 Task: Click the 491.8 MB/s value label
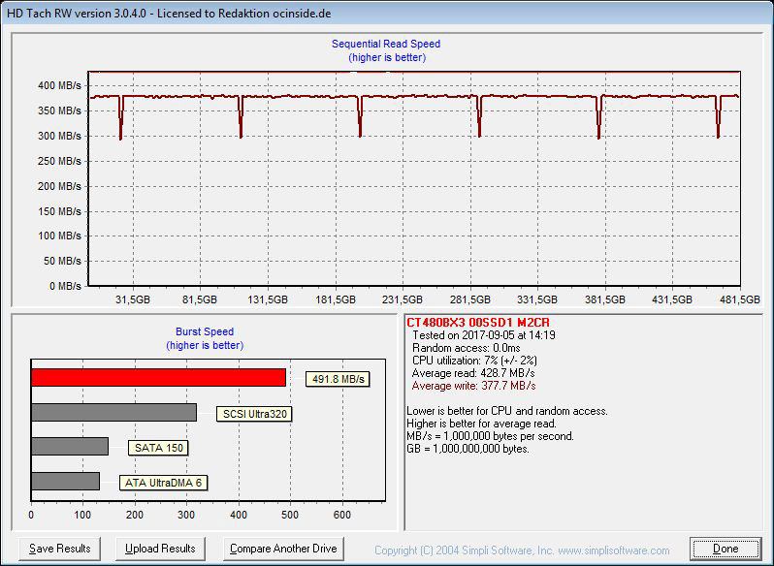[x=337, y=379]
